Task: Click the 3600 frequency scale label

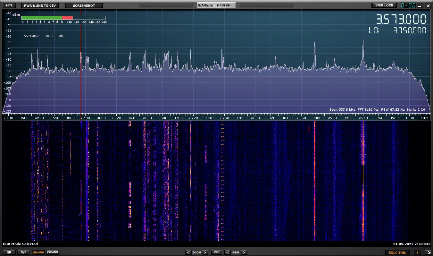Action: coord(101,118)
